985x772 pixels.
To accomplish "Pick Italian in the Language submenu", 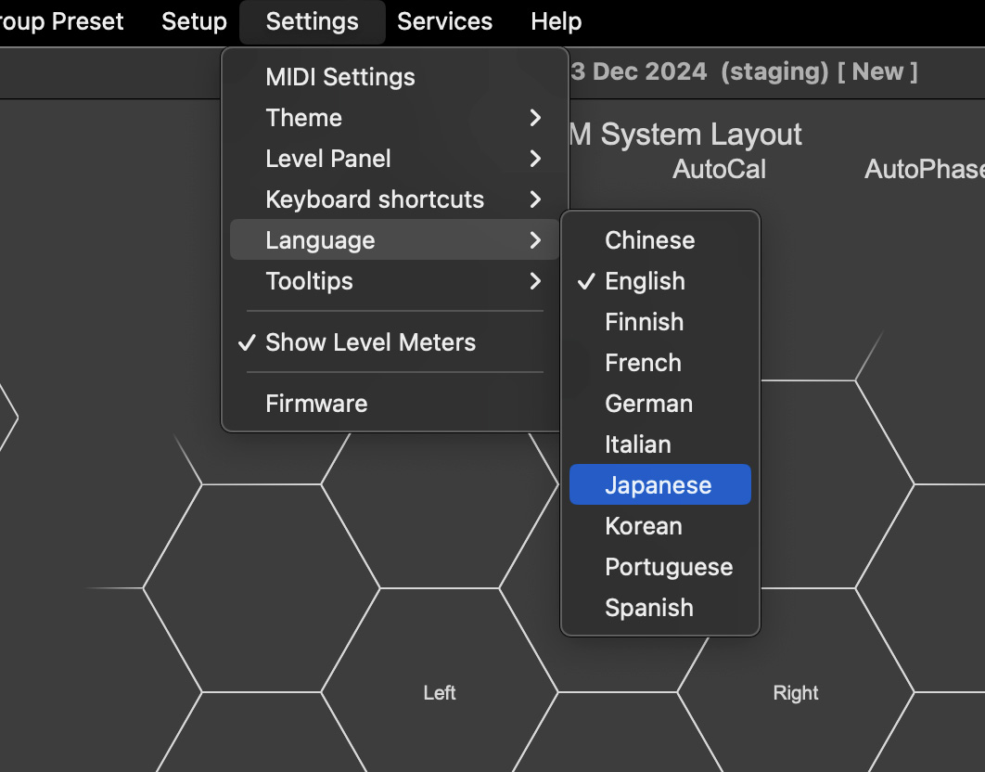I will pyautogui.click(x=637, y=444).
